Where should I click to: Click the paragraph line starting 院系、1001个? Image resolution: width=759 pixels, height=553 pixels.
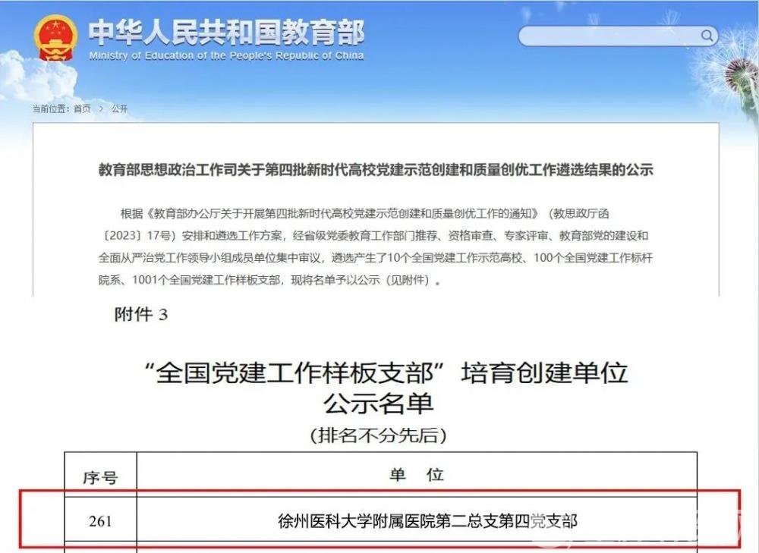click(x=269, y=280)
